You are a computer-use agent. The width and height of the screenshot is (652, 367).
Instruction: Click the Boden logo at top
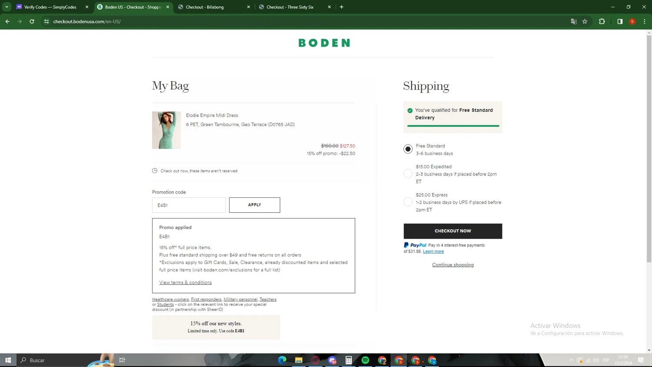[x=324, y=43]
